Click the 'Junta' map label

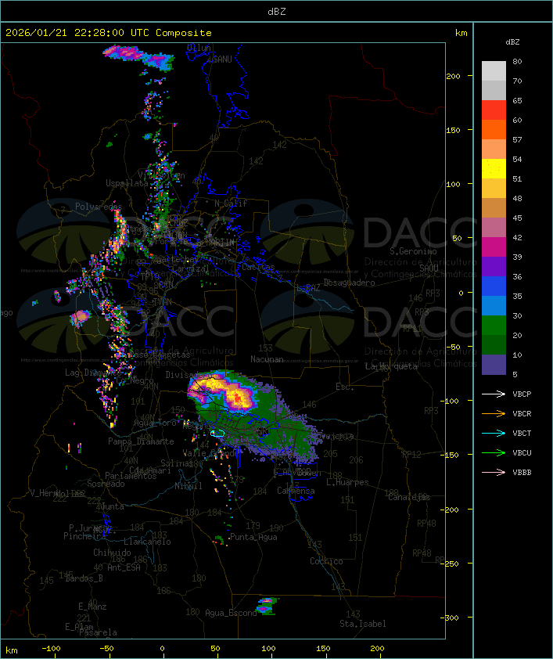pos(112,507)
